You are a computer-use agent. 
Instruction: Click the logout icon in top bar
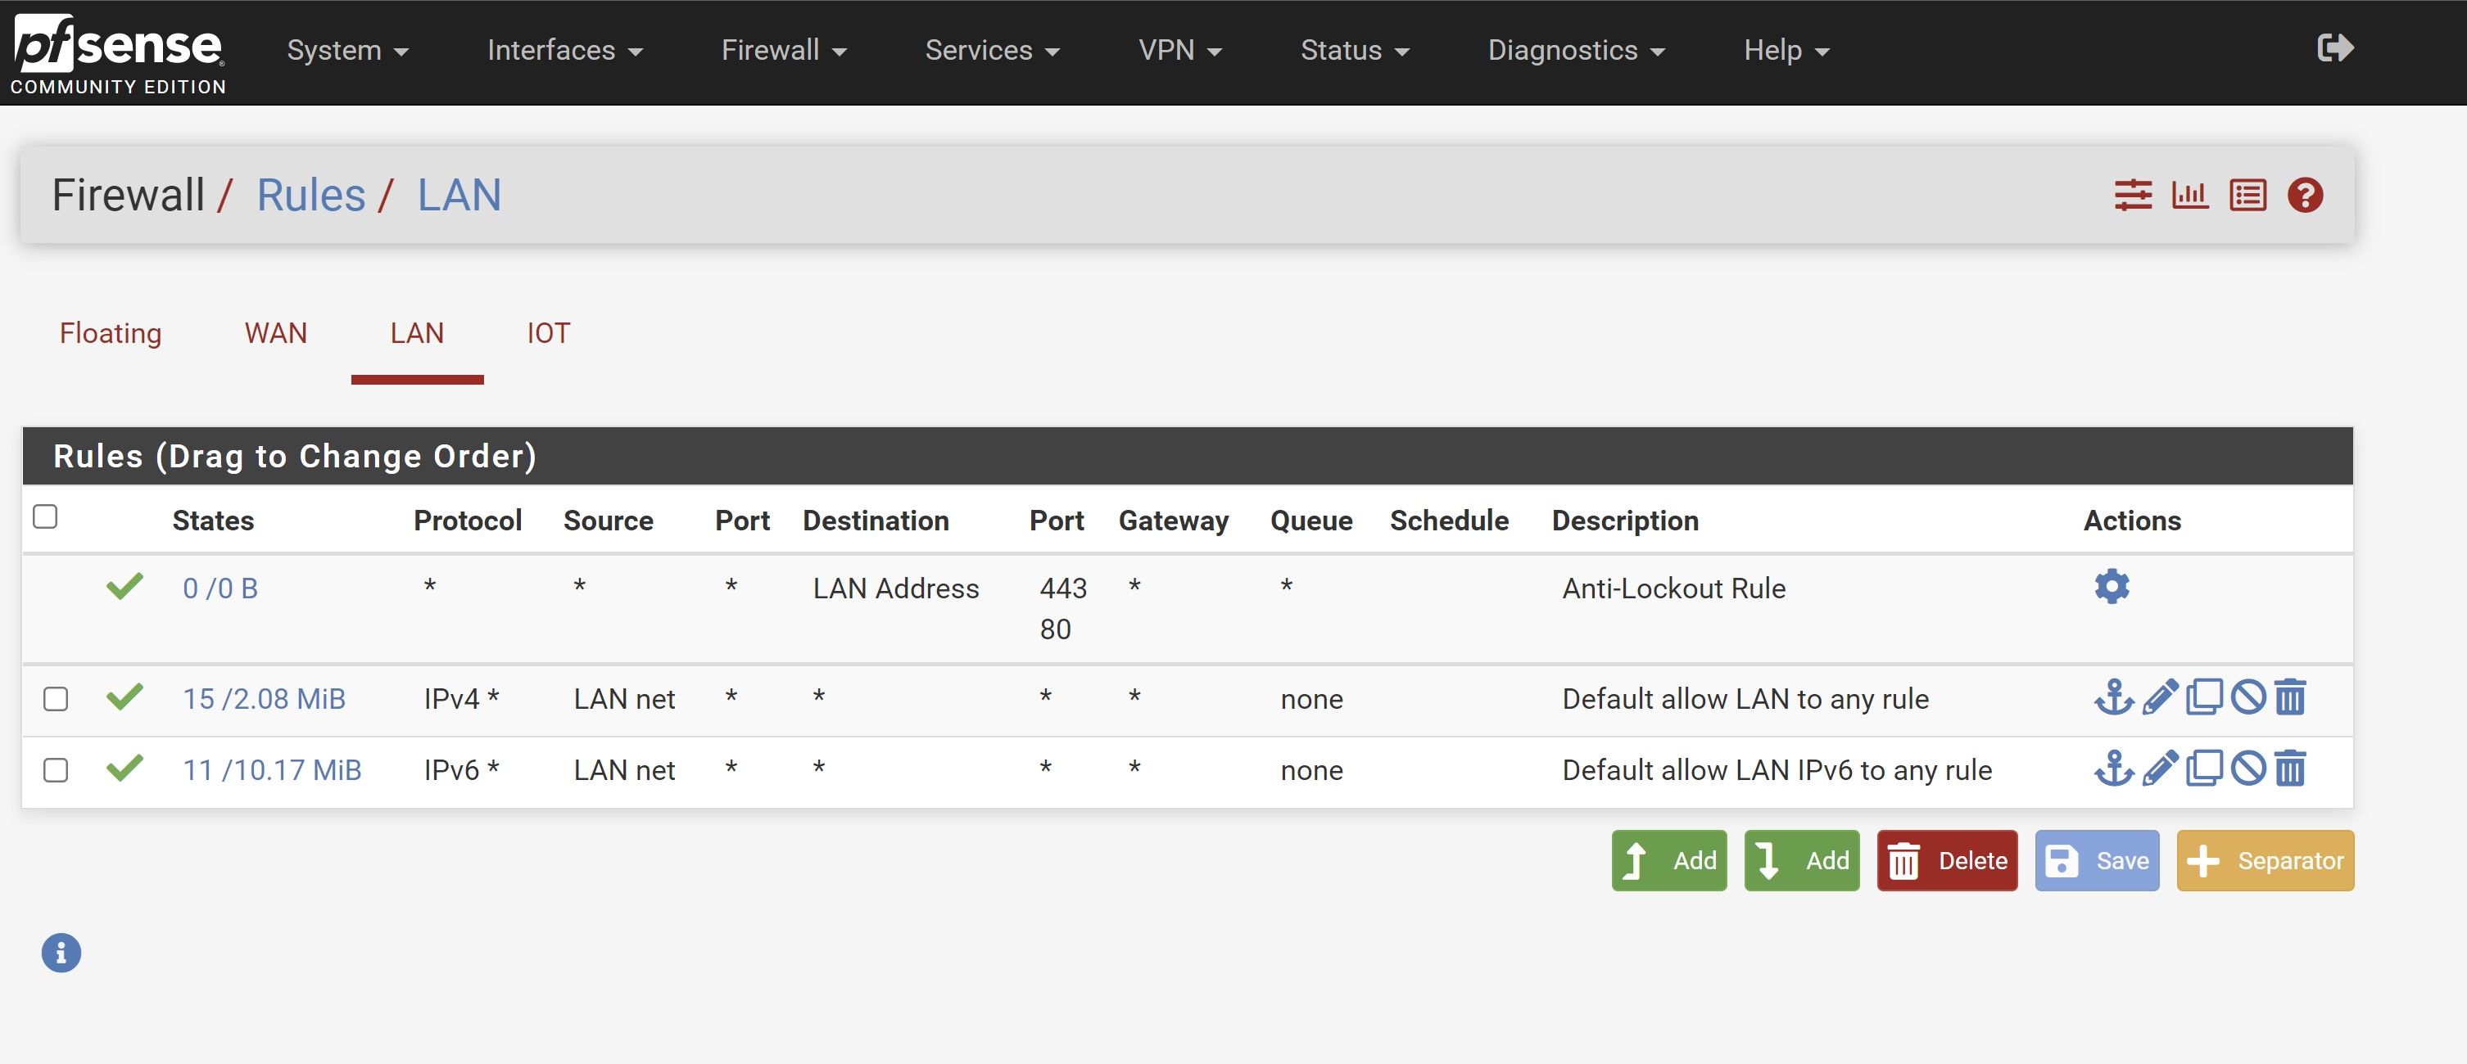click(x=2335, y=47)
